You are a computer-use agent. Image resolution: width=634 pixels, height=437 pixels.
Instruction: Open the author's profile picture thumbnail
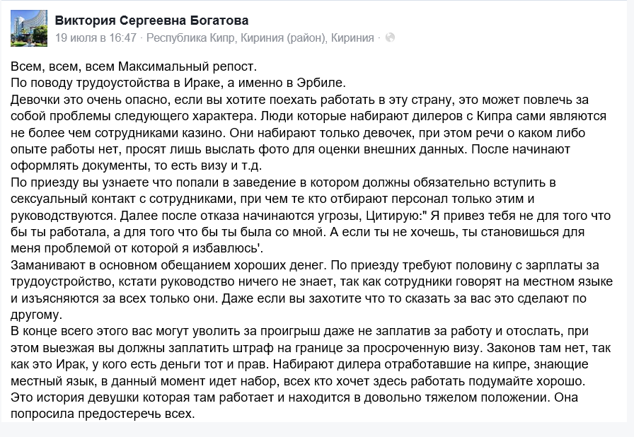click(28, 28)
